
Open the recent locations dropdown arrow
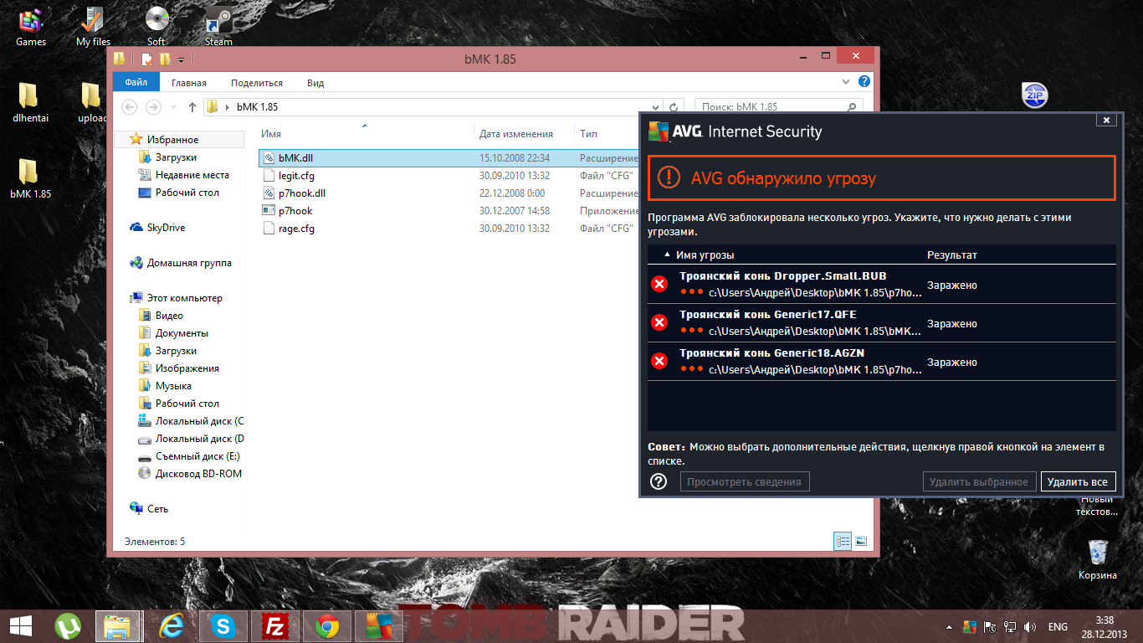tap(174, 107)
